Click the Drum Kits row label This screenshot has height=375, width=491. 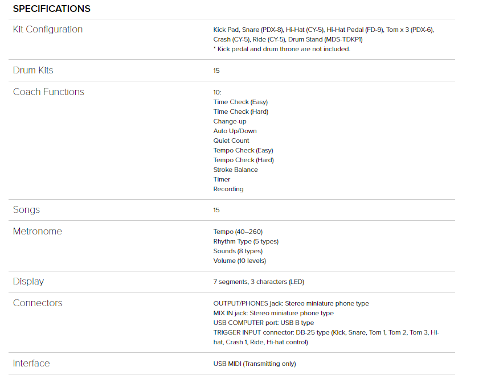(33, 71)
